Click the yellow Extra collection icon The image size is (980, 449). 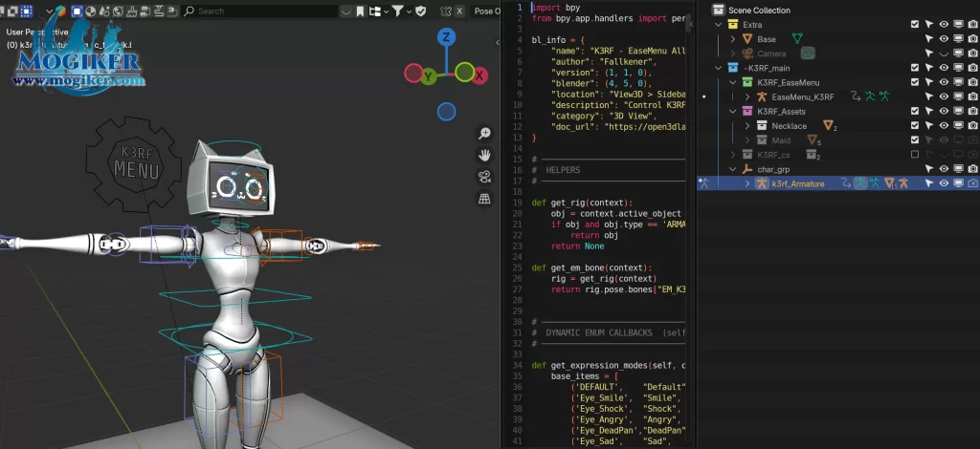(733, 24)
